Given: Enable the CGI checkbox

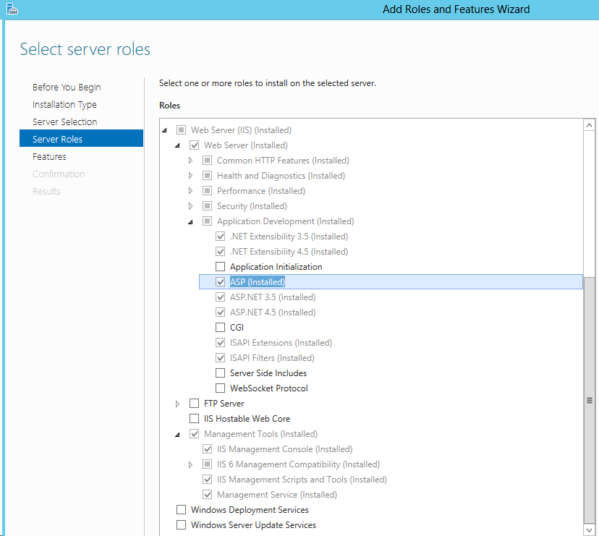Looking at the screenshot, I should tap(221, 327).
